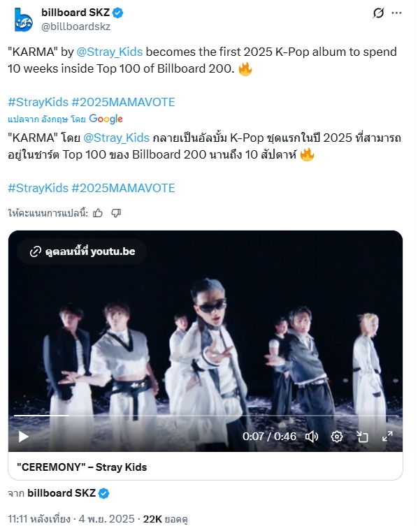Click the "CEREMONY" – Stray Kids card title
This screenshot has height=526, width=418.
[82, 467]
